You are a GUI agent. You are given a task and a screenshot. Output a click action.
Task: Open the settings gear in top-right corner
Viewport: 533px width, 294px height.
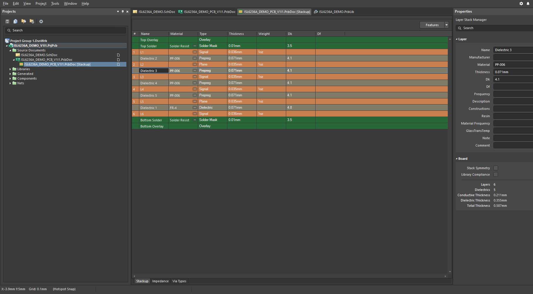[x=521, y=4]
